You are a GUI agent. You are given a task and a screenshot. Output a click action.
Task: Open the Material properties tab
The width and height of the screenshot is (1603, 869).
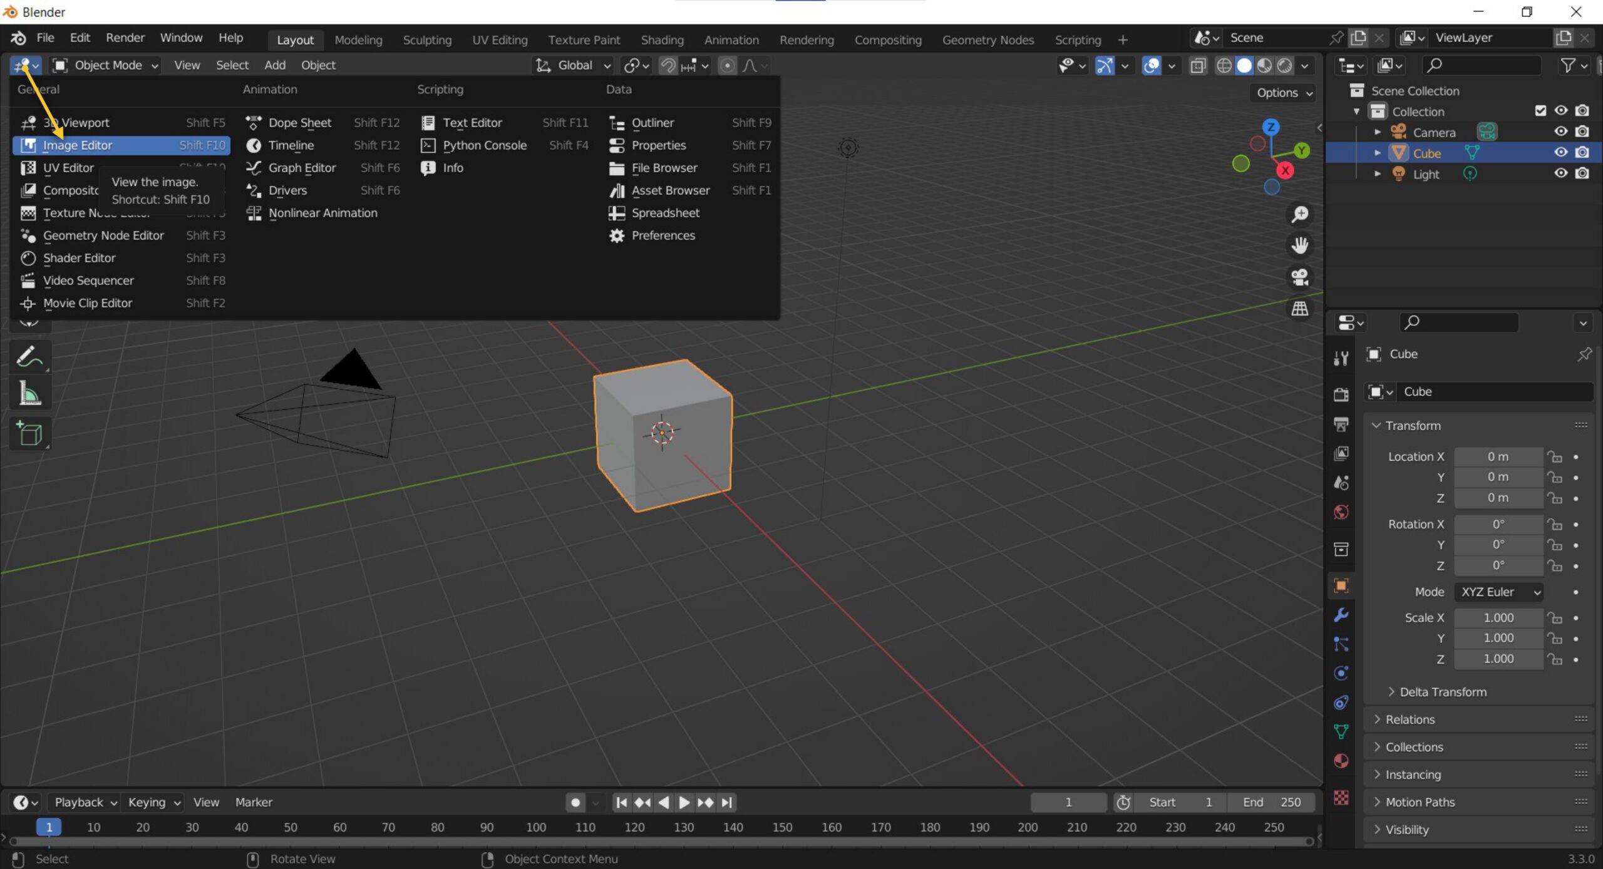pos(1341,761)
